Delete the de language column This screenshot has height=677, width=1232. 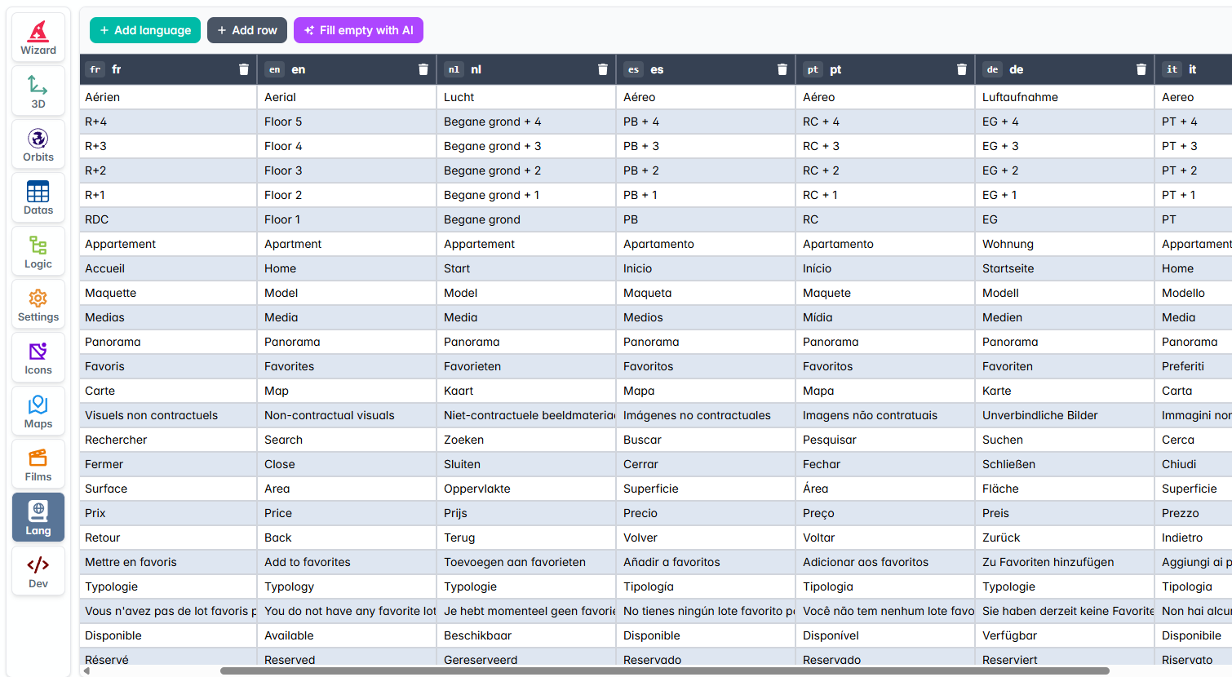click(x=1141, y=69)
